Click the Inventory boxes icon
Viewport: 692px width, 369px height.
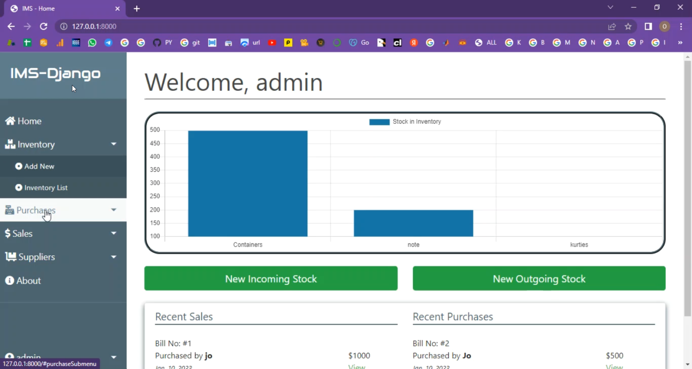10,145
